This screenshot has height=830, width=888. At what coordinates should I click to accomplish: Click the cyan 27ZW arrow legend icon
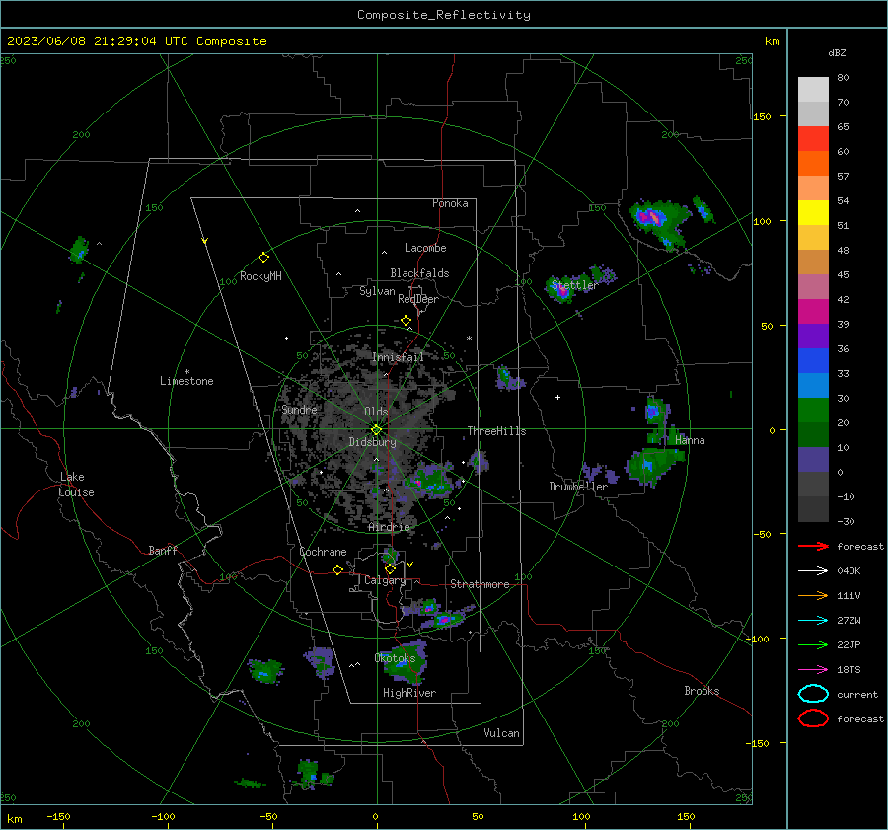(x=813, y=621)
